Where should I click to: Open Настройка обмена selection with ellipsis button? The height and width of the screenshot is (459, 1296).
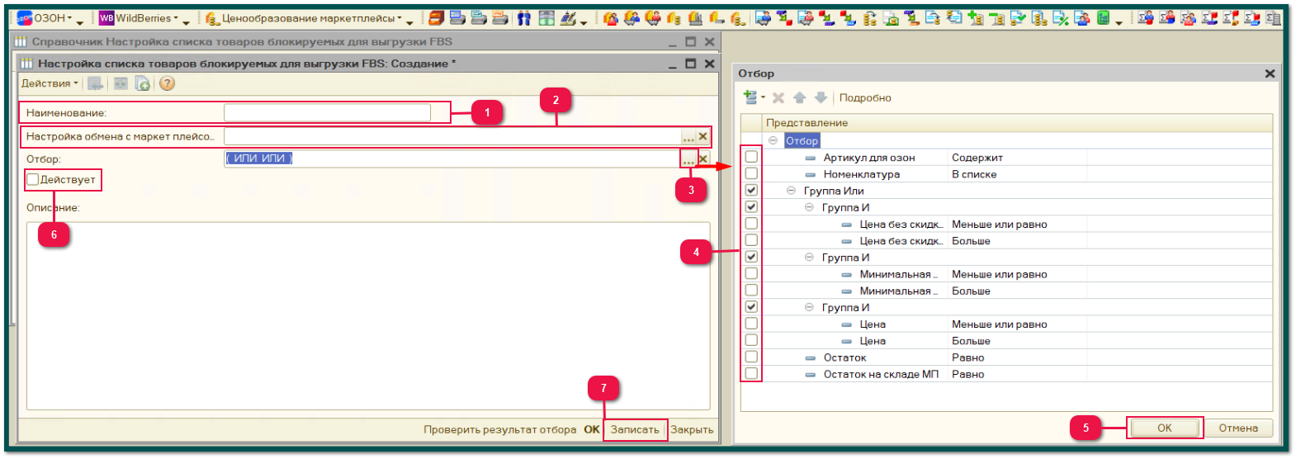click(688, 136)
